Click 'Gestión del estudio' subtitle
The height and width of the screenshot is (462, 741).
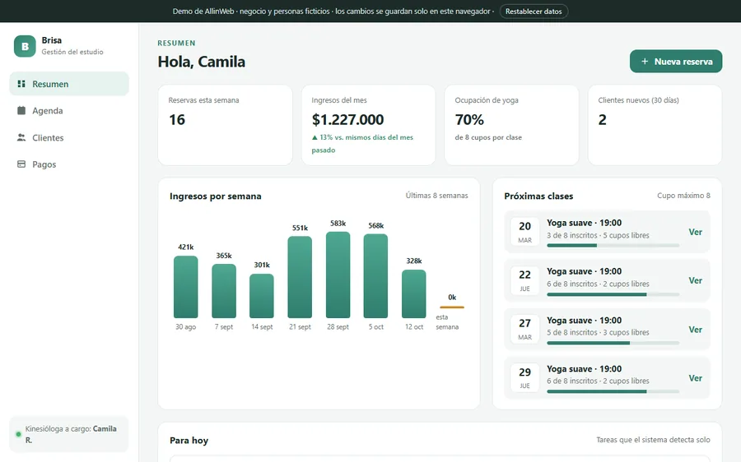pyautogui.click(x=72, y=52)
